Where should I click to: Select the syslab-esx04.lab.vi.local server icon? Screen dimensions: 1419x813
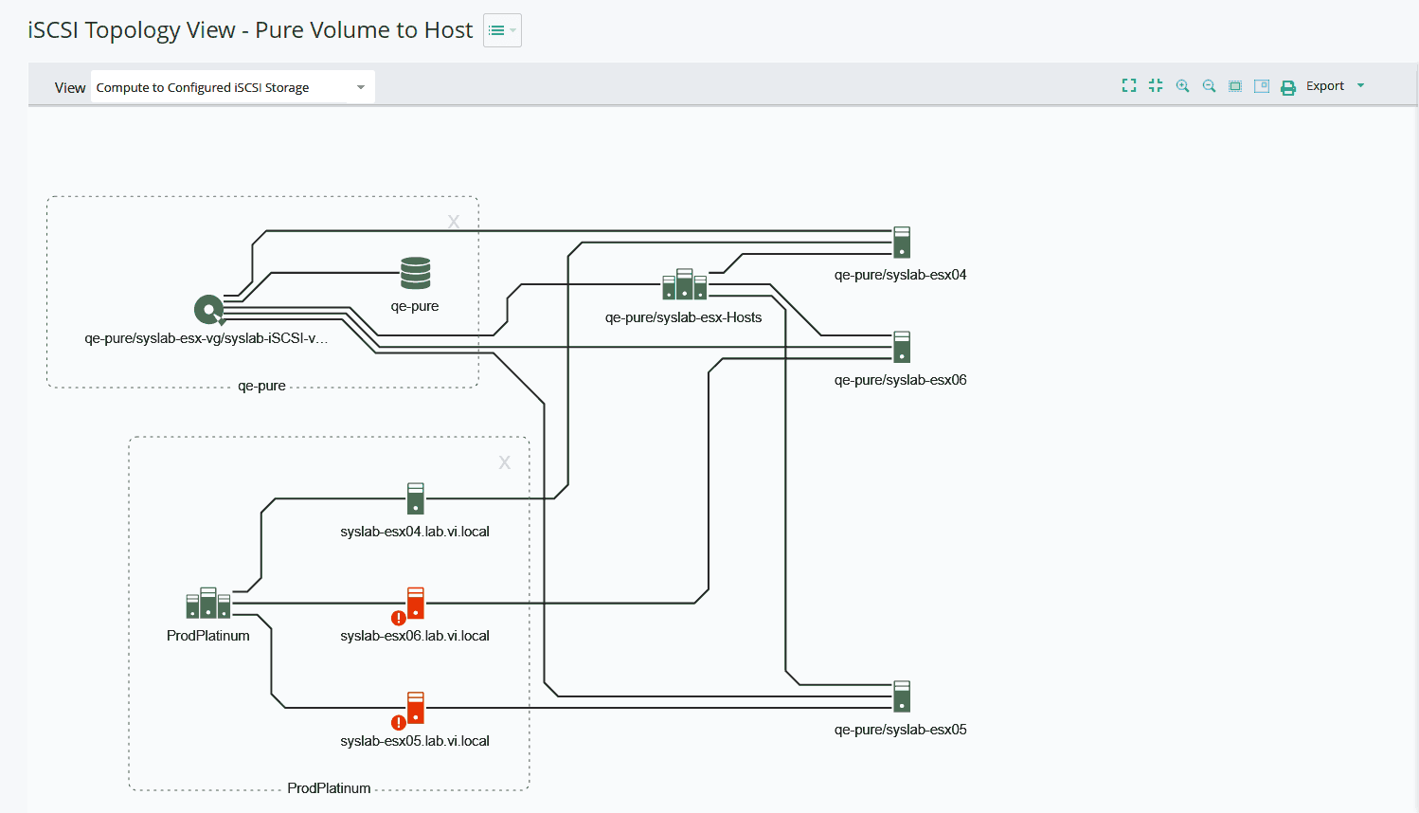[415, 498]
